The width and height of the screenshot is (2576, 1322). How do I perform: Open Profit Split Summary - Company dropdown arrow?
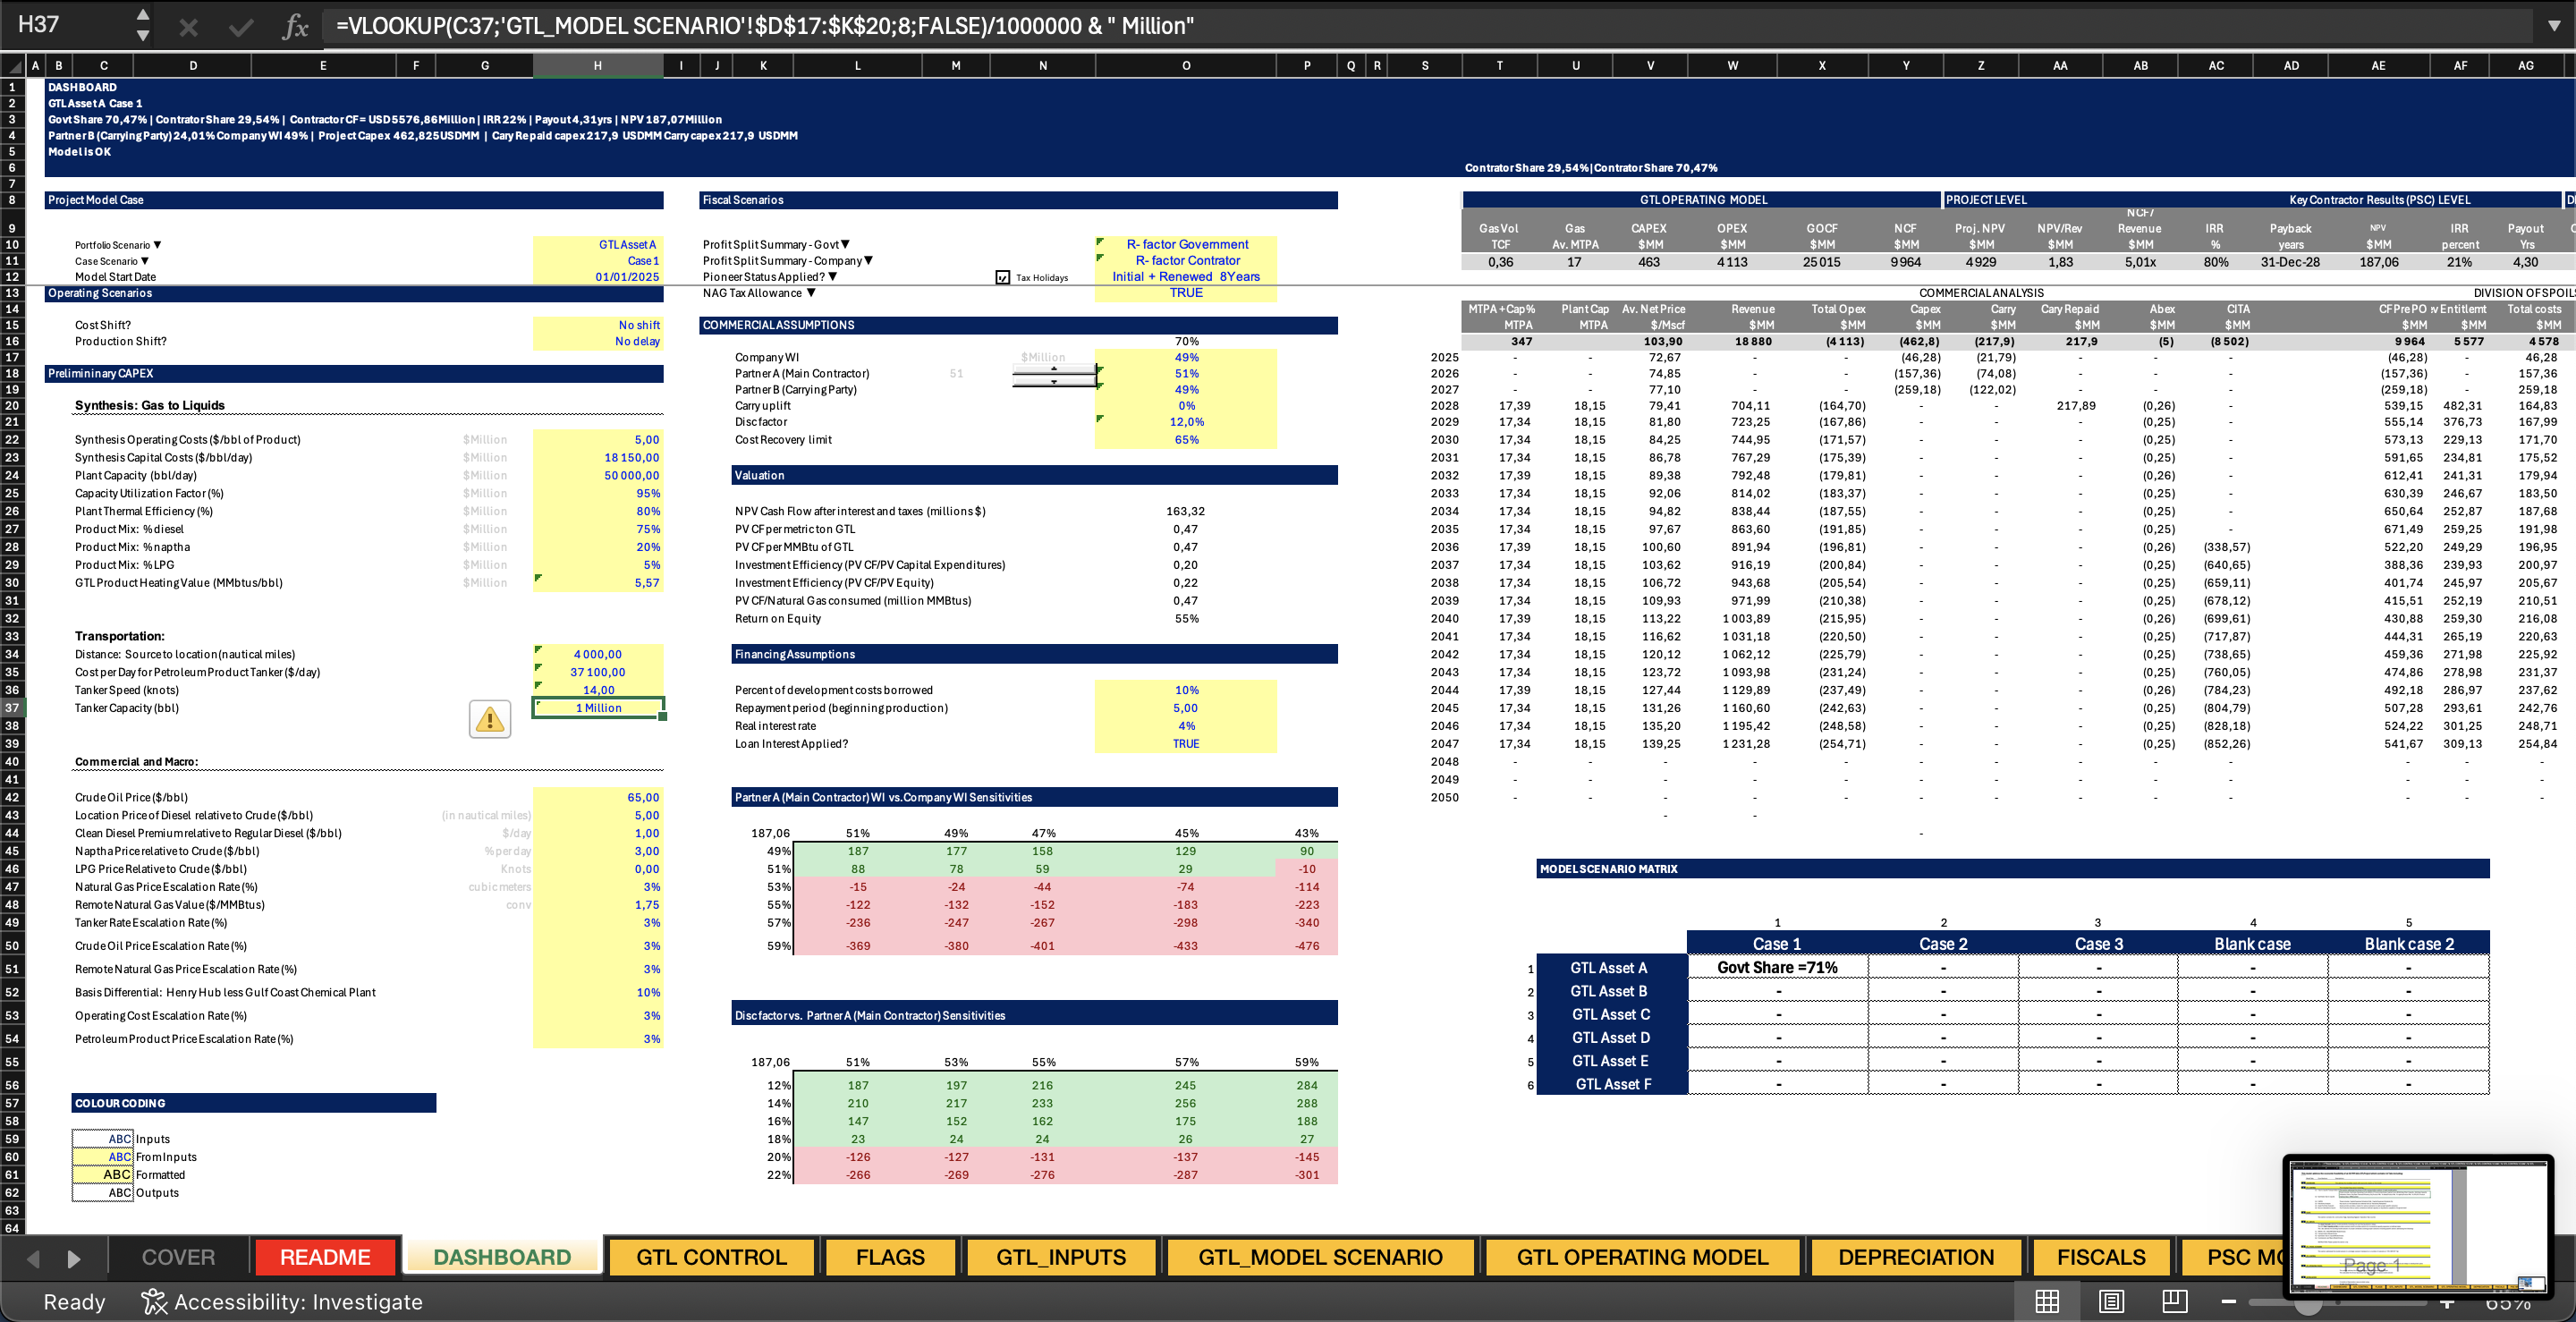point(868,260)
